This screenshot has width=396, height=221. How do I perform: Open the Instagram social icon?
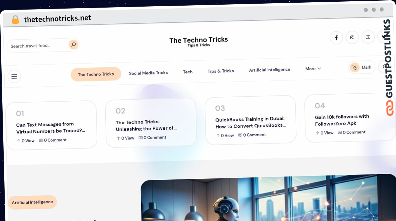(x=352, y=37)
